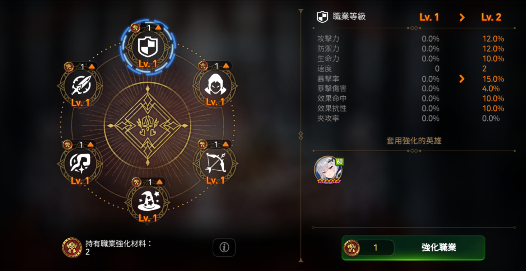Select the Mage wizard hat class icon

[148, 201]
